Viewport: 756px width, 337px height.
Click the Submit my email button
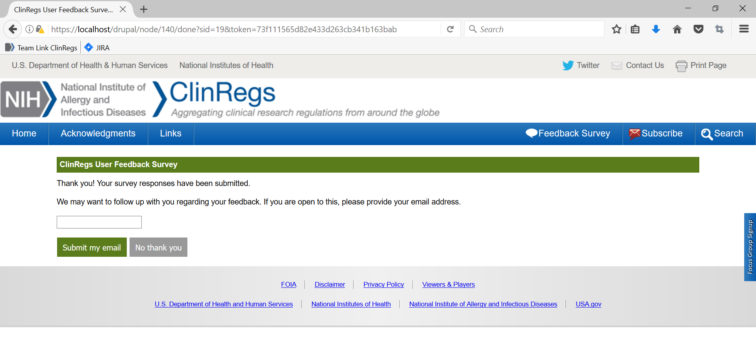(92, 247)
